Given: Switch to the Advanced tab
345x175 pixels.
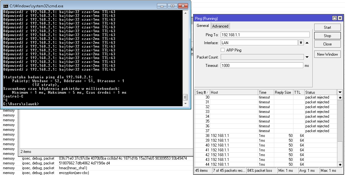Looking at the screenshot, I should (220, 26).
